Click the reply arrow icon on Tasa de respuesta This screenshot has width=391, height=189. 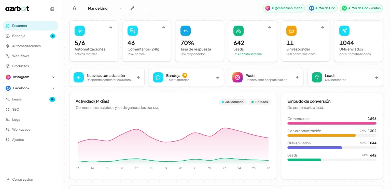point(186,31)
